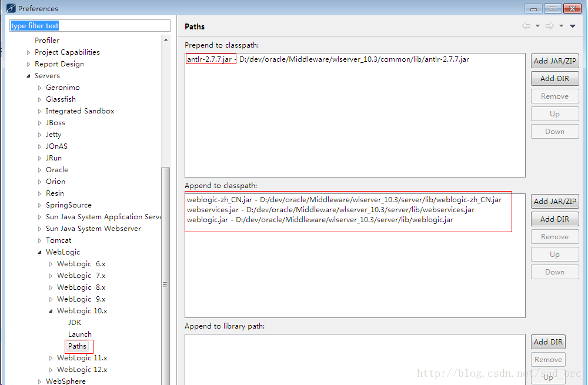Expand the Resin server node

click(40, 193)
